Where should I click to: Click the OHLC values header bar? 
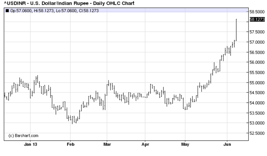(x=126, y=10)
